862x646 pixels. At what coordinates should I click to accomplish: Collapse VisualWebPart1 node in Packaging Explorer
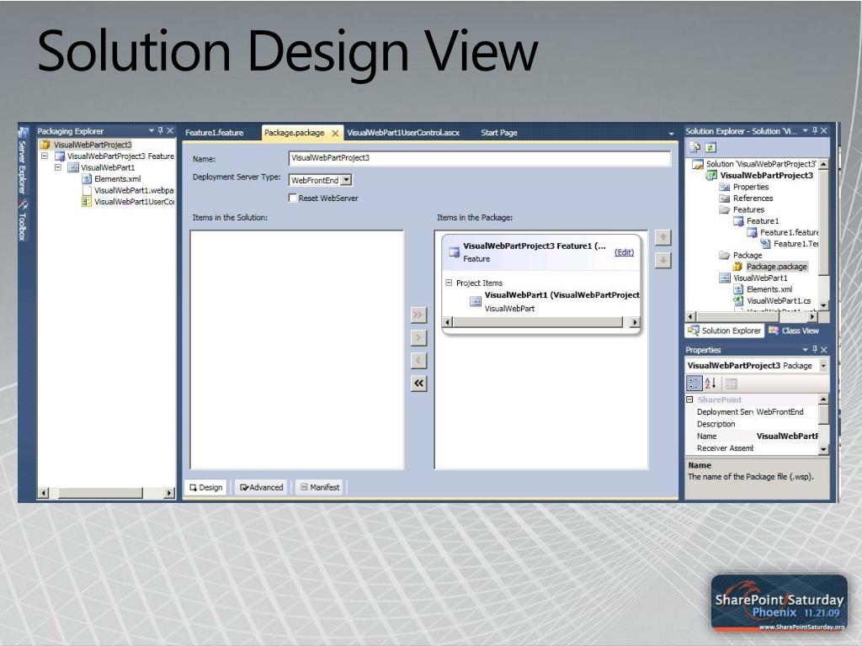(58, 167)
